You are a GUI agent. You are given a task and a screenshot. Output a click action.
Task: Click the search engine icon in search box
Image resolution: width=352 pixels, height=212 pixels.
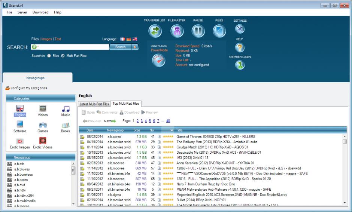pyautogui.click(x=34, y=47)
